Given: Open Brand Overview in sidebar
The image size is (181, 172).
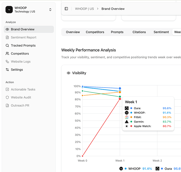Looking at the screenshot, I should point(29,29).
